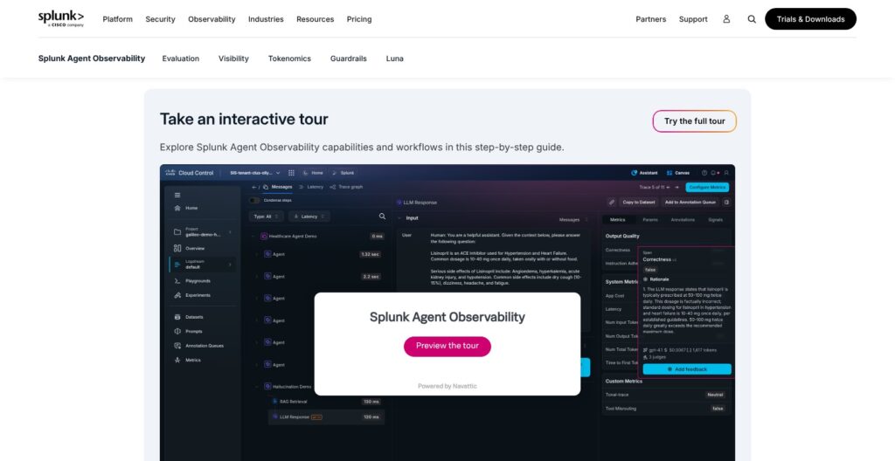This screenshot has height=461, width=895.
Task: Click the Canvas icon in tour header
Action: [670, 172]
